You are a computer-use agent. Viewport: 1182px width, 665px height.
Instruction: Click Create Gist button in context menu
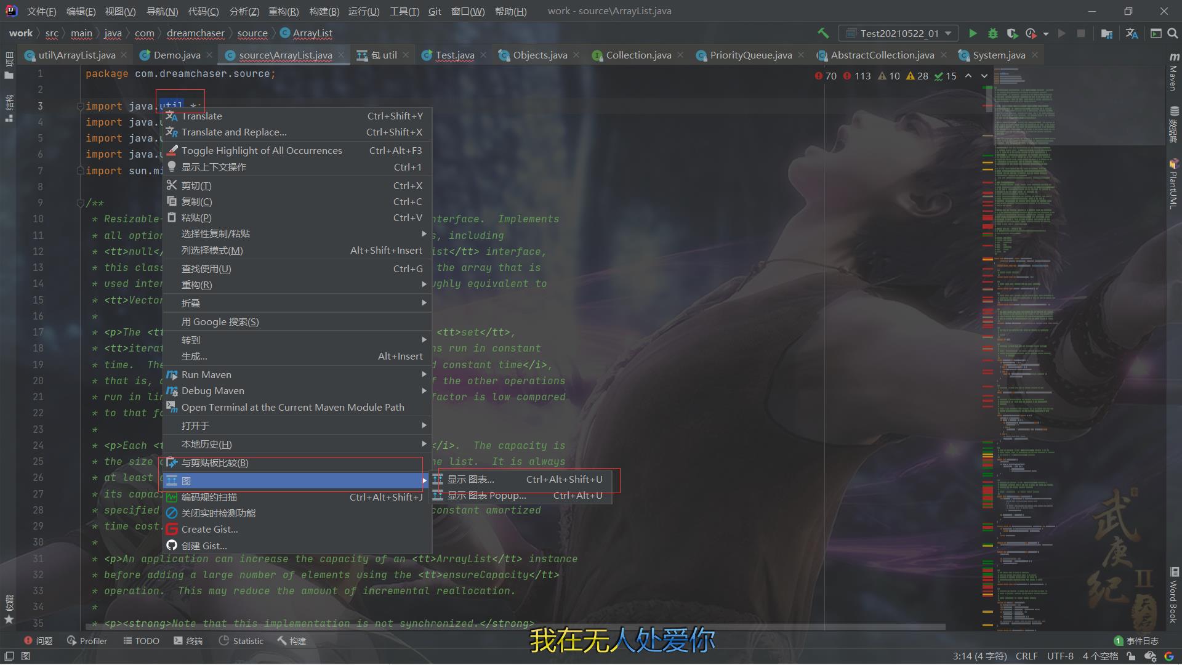(209, 528)
